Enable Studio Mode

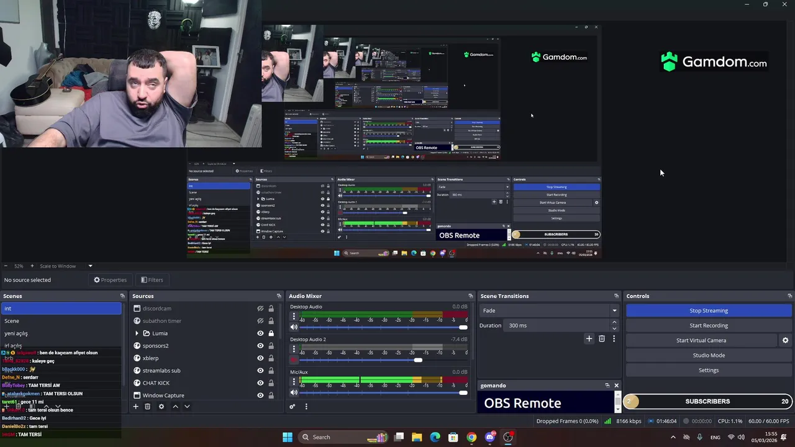pos(709,355)
